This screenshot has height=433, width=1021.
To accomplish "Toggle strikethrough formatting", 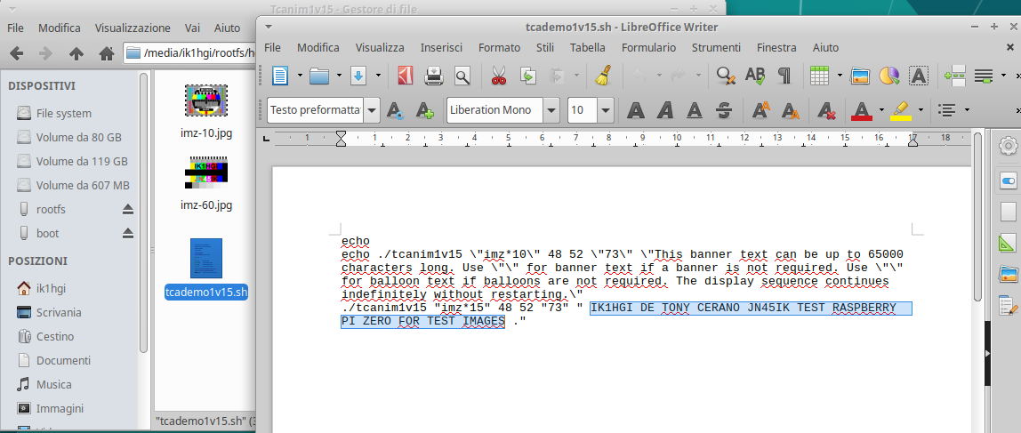I will click(x=724, y=110).
